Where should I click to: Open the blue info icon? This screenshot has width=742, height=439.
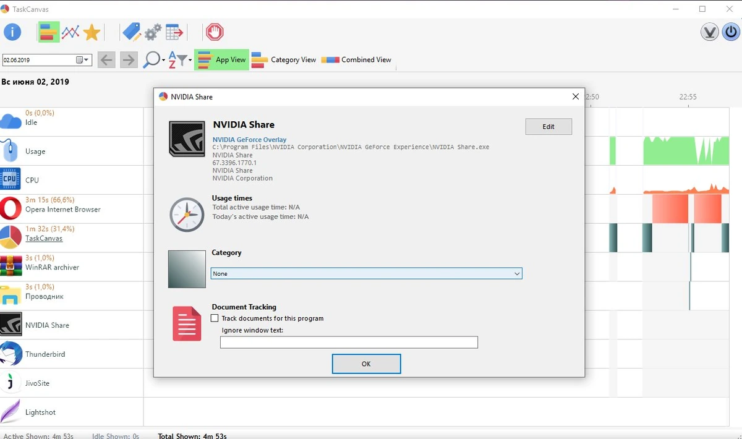tap(12, 32)
